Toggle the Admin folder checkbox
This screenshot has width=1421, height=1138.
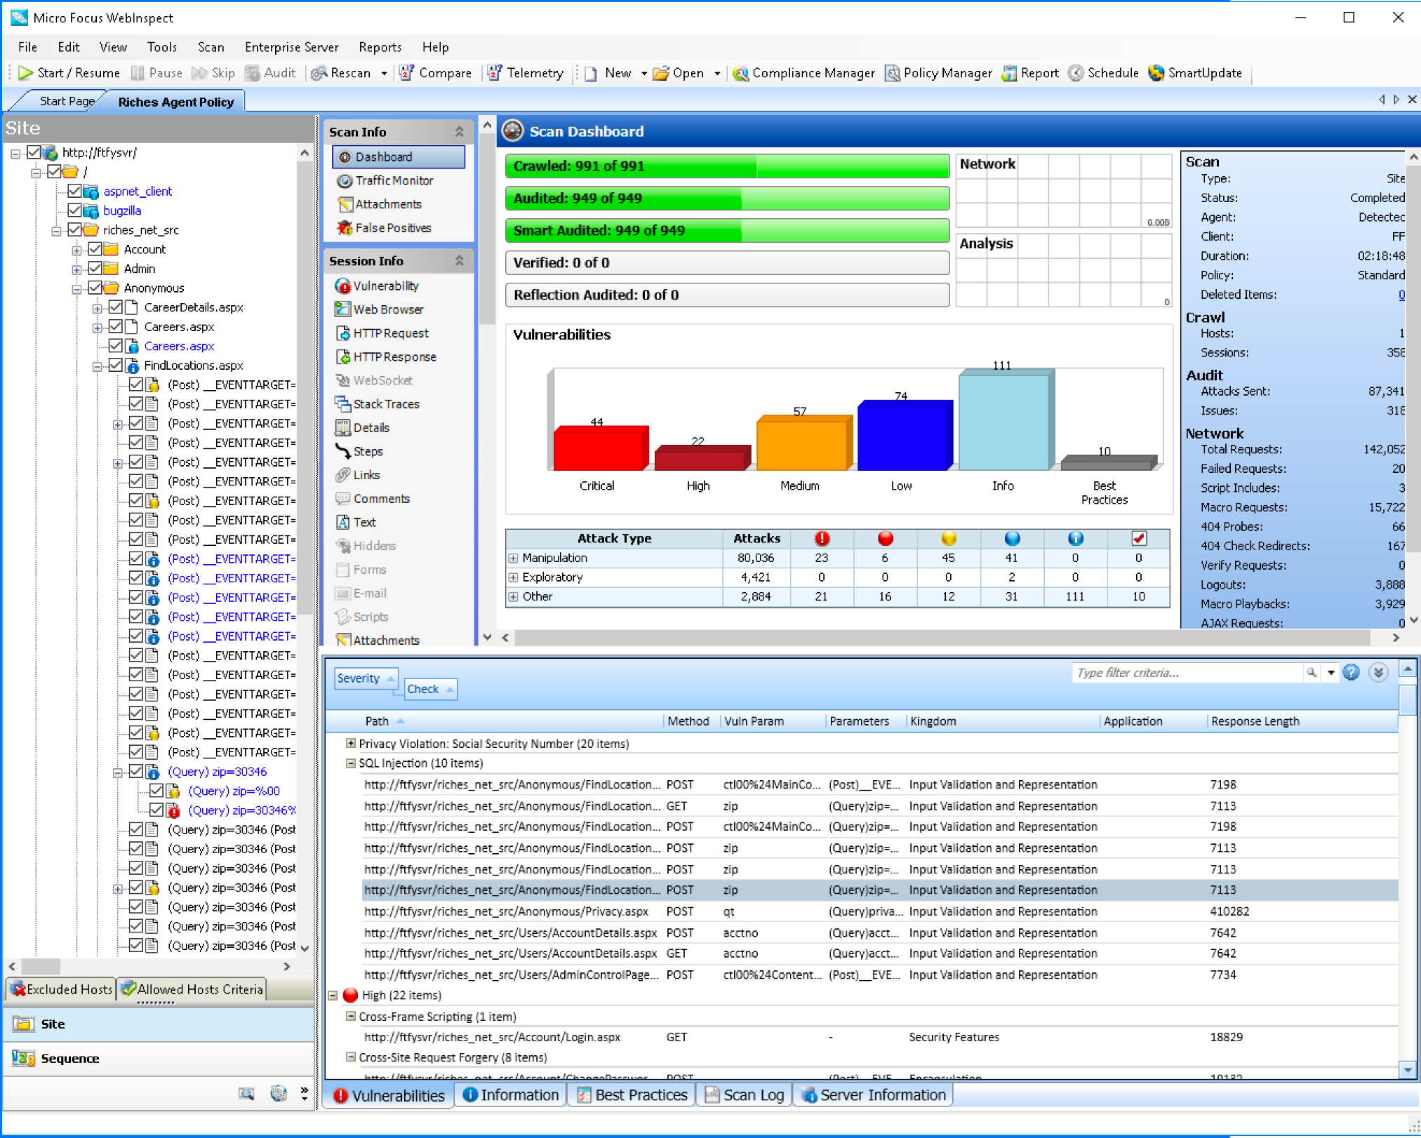click(95, 269)
